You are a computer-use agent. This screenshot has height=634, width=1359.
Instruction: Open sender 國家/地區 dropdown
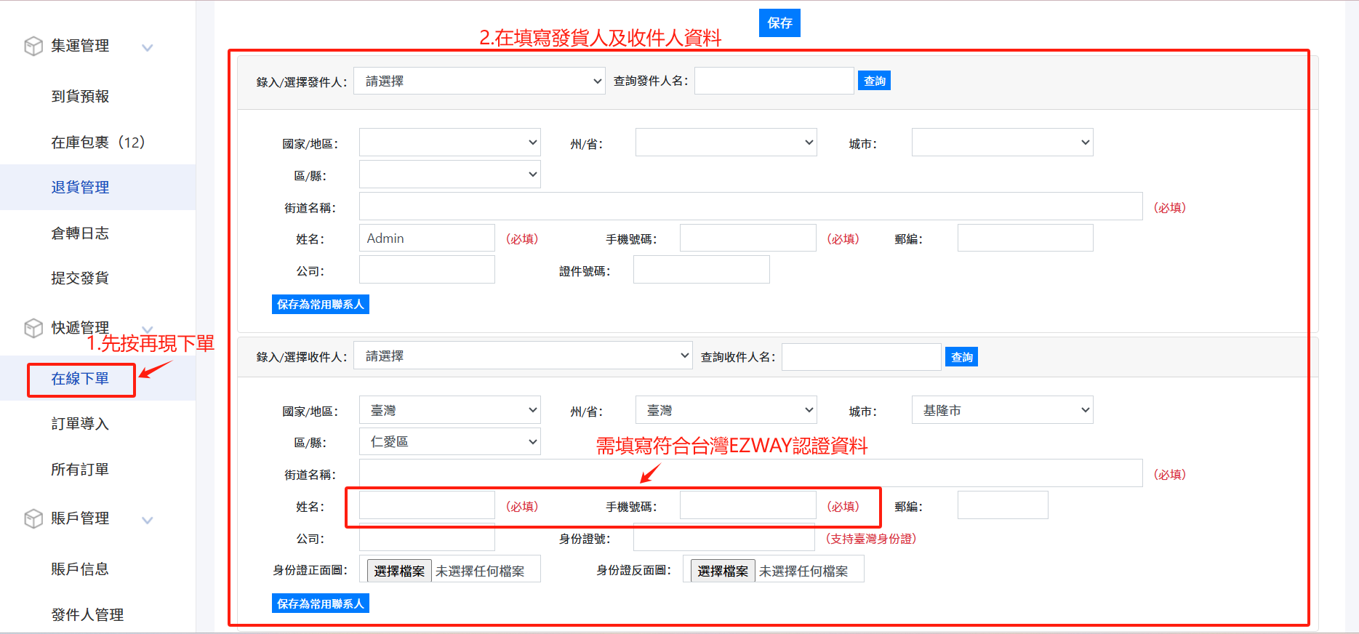coord(449,143)
